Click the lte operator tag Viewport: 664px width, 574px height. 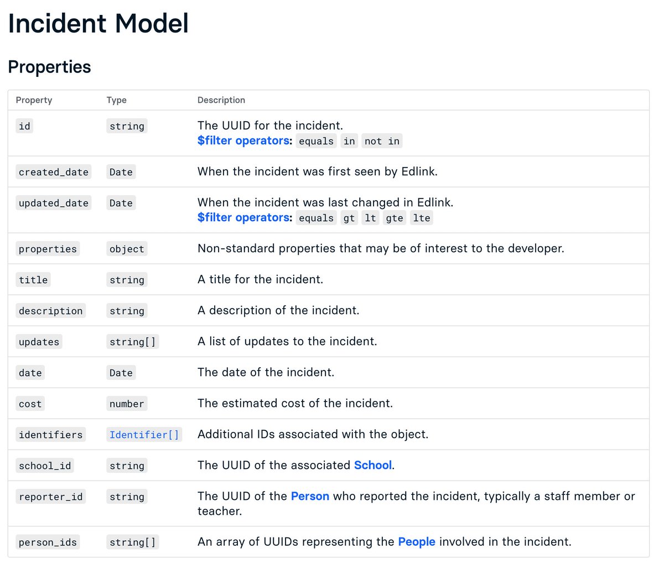tap(422, 218)
